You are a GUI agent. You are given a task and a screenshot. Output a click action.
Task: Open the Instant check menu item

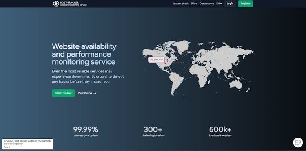(181, 4)
